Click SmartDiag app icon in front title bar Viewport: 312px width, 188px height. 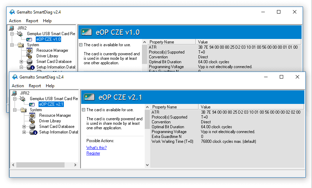15,77
